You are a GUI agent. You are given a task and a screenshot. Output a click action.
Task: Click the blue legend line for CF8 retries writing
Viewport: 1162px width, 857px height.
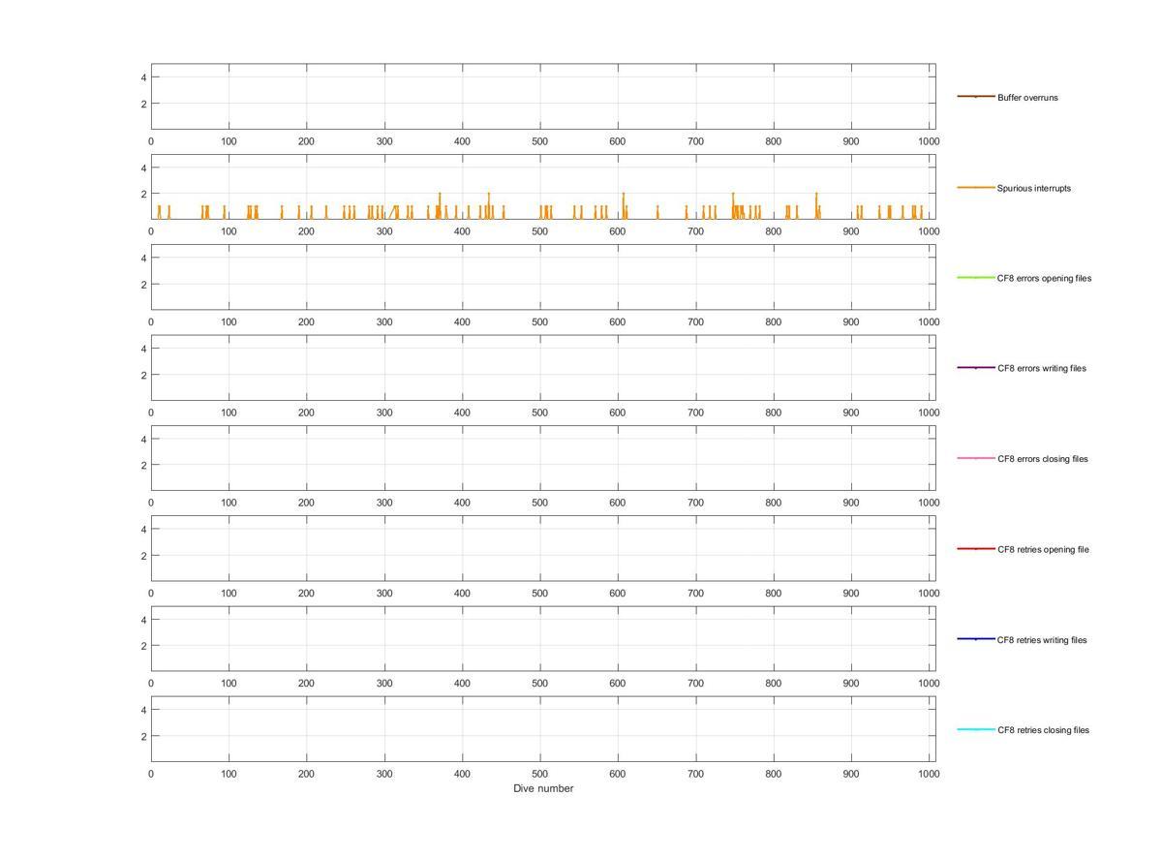(x=976, y=638)
